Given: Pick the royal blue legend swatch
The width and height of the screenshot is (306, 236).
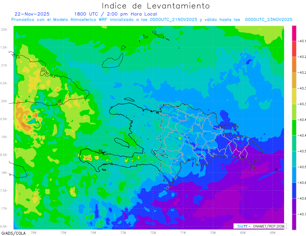Looking at the screenshot, I should tap(294, 190).
